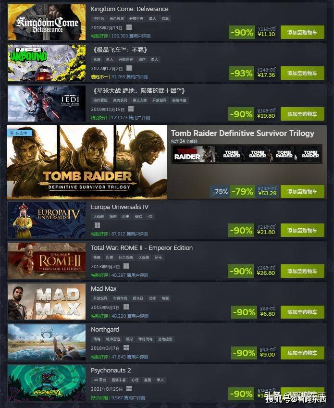
Task: Click Windows icon for Total War: ROME II
Action: tap(126, 266)
